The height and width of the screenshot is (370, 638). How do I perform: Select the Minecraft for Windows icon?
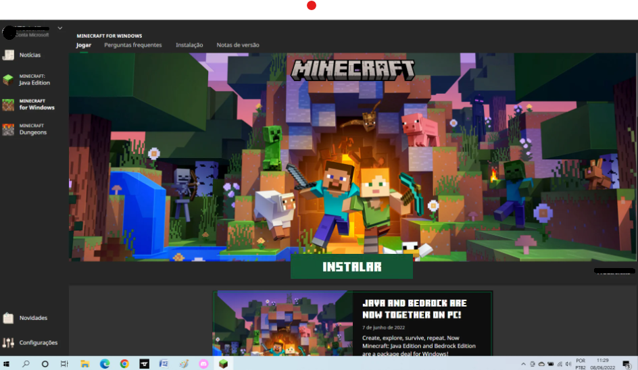pos(8,105)
